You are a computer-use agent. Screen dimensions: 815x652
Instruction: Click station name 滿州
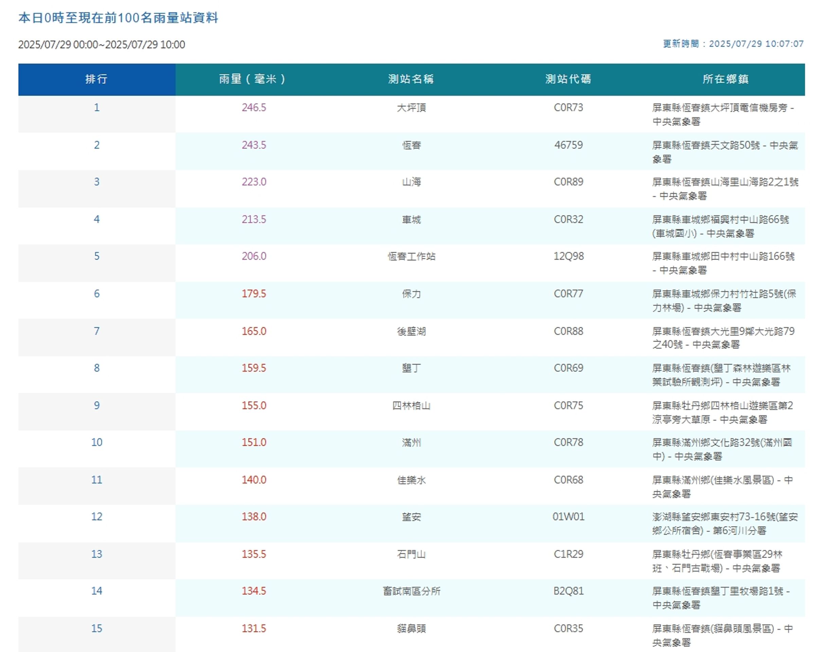point(411,442)
